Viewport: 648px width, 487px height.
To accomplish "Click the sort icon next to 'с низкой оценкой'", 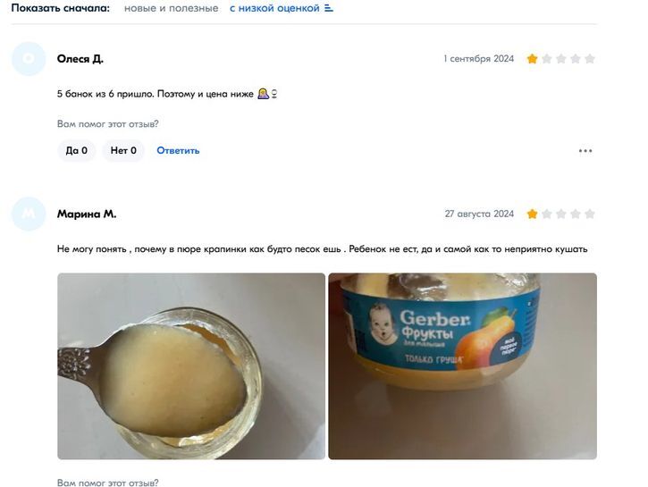I will point(329,8).
